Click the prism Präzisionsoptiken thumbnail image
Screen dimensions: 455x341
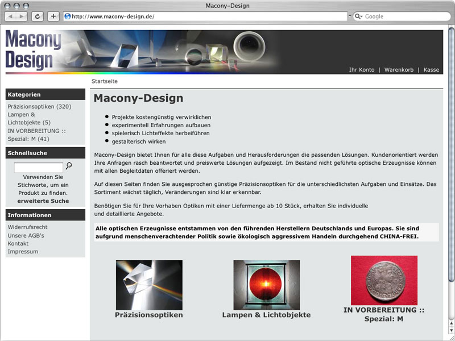pyautogui.click(x=149, y=285)
